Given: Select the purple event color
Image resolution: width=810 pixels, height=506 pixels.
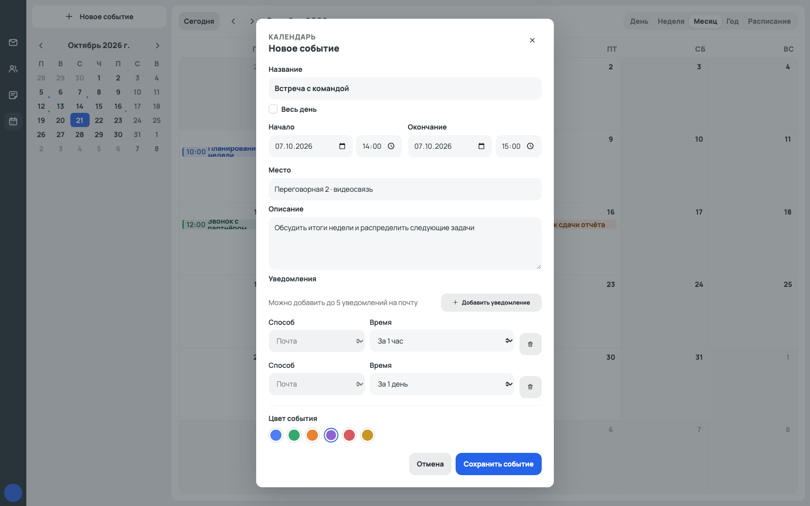Looking at the screenshot, I should (331, 435).
